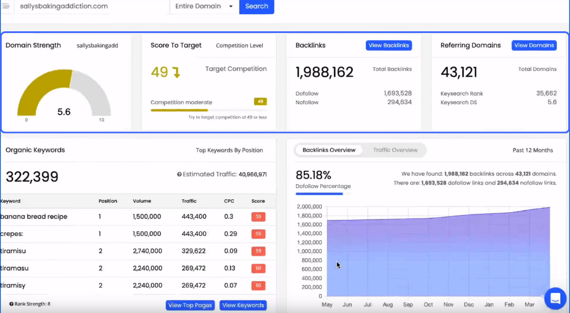Viewport: 570px width, 313px height.
Task: Click the Dofollow count 1,693,528
Action: (x=398, y=93)
